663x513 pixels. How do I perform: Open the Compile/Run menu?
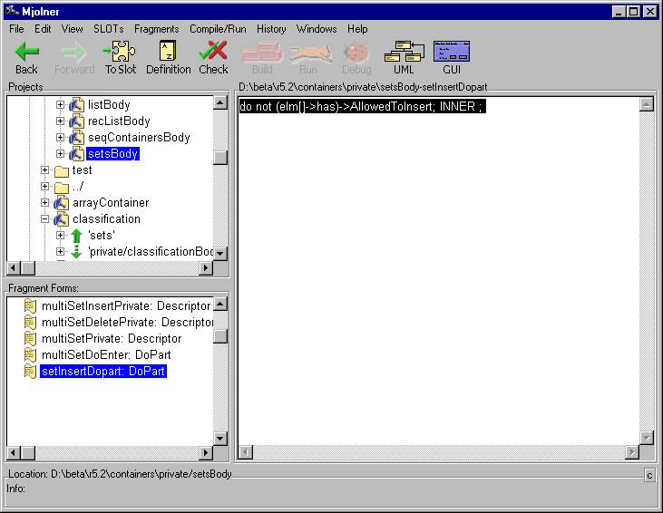(218, 29)
